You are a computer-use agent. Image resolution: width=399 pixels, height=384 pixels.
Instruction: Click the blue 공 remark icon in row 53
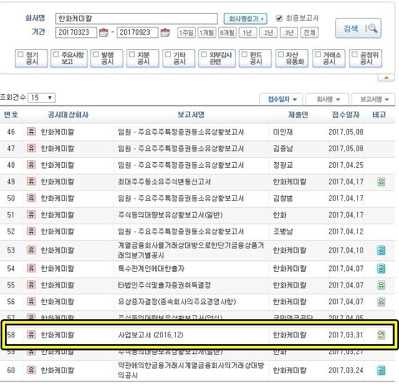381,251
